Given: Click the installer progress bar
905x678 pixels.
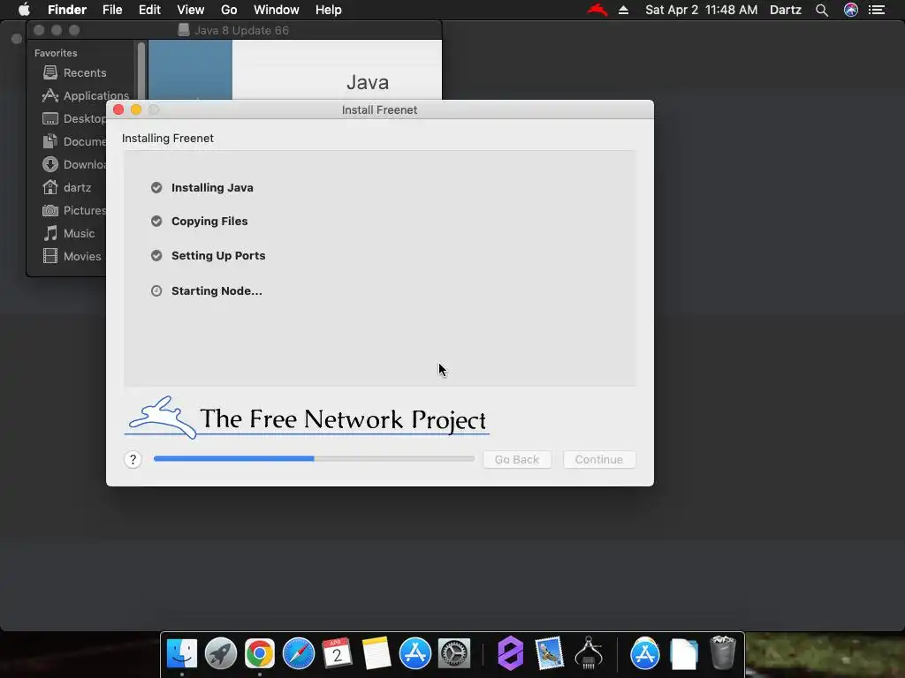Looking at the screenshot, I should [314, 459].
